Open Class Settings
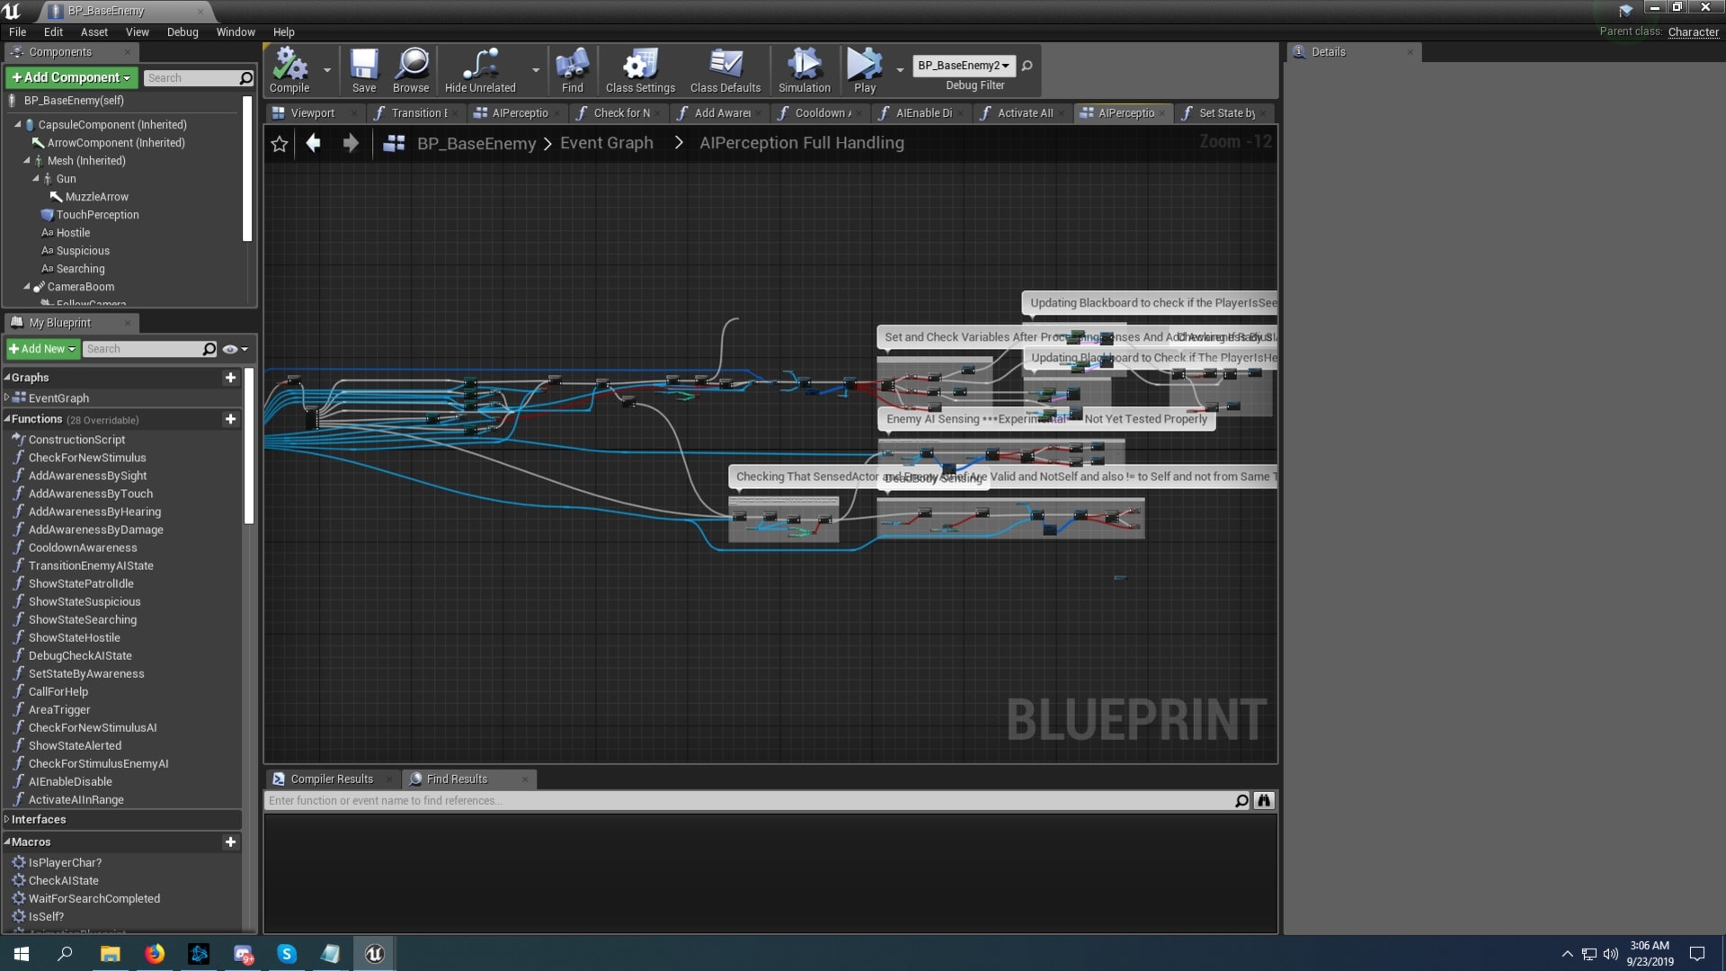Screen dimensions: 1726x971 coord(640,70)
